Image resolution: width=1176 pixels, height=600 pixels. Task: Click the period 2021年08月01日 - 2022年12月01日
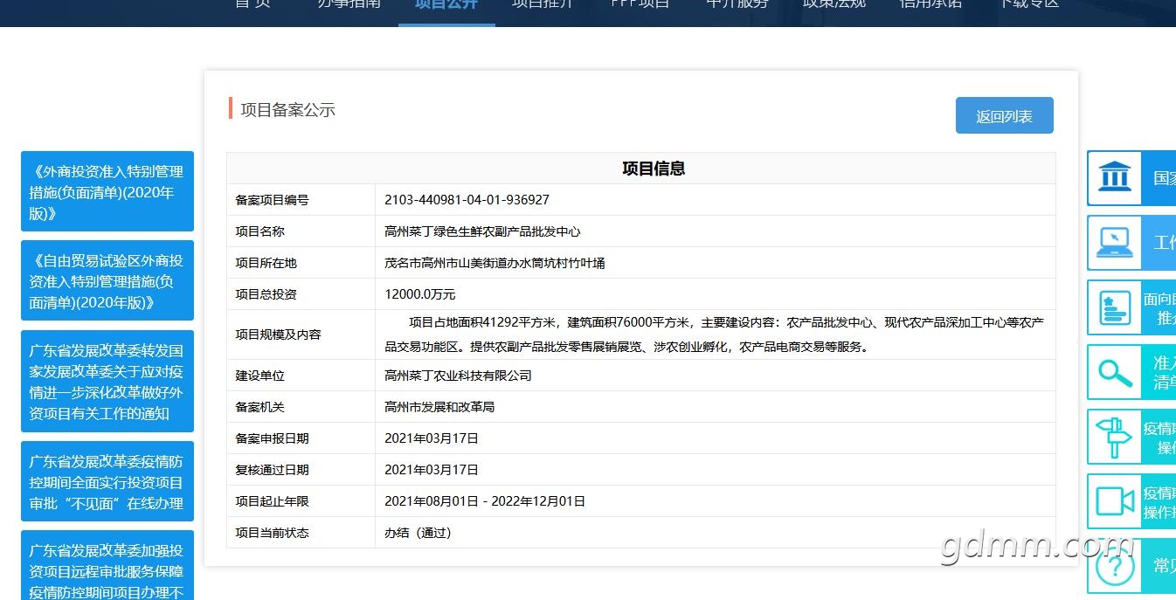pyautogui.click(x=485, y=501)
